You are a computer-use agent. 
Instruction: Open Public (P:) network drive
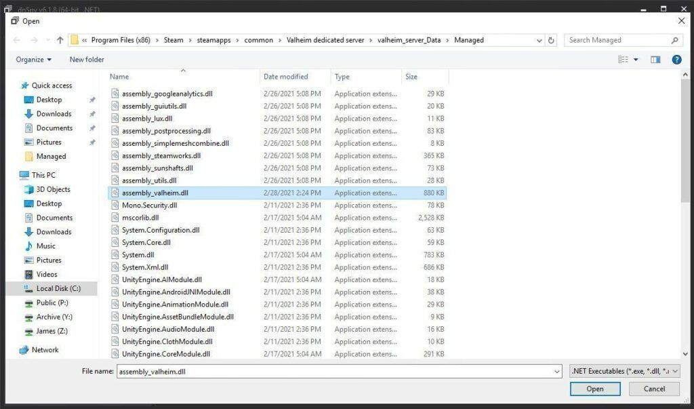pyautogui.click(x=52, y=303)
